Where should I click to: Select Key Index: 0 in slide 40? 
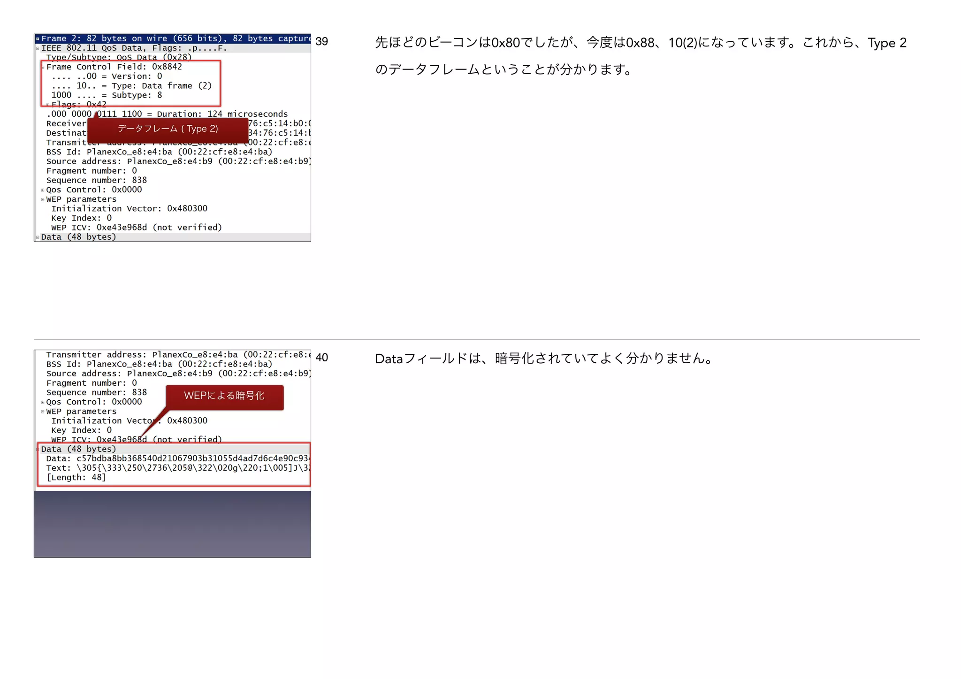pos(82,430)
